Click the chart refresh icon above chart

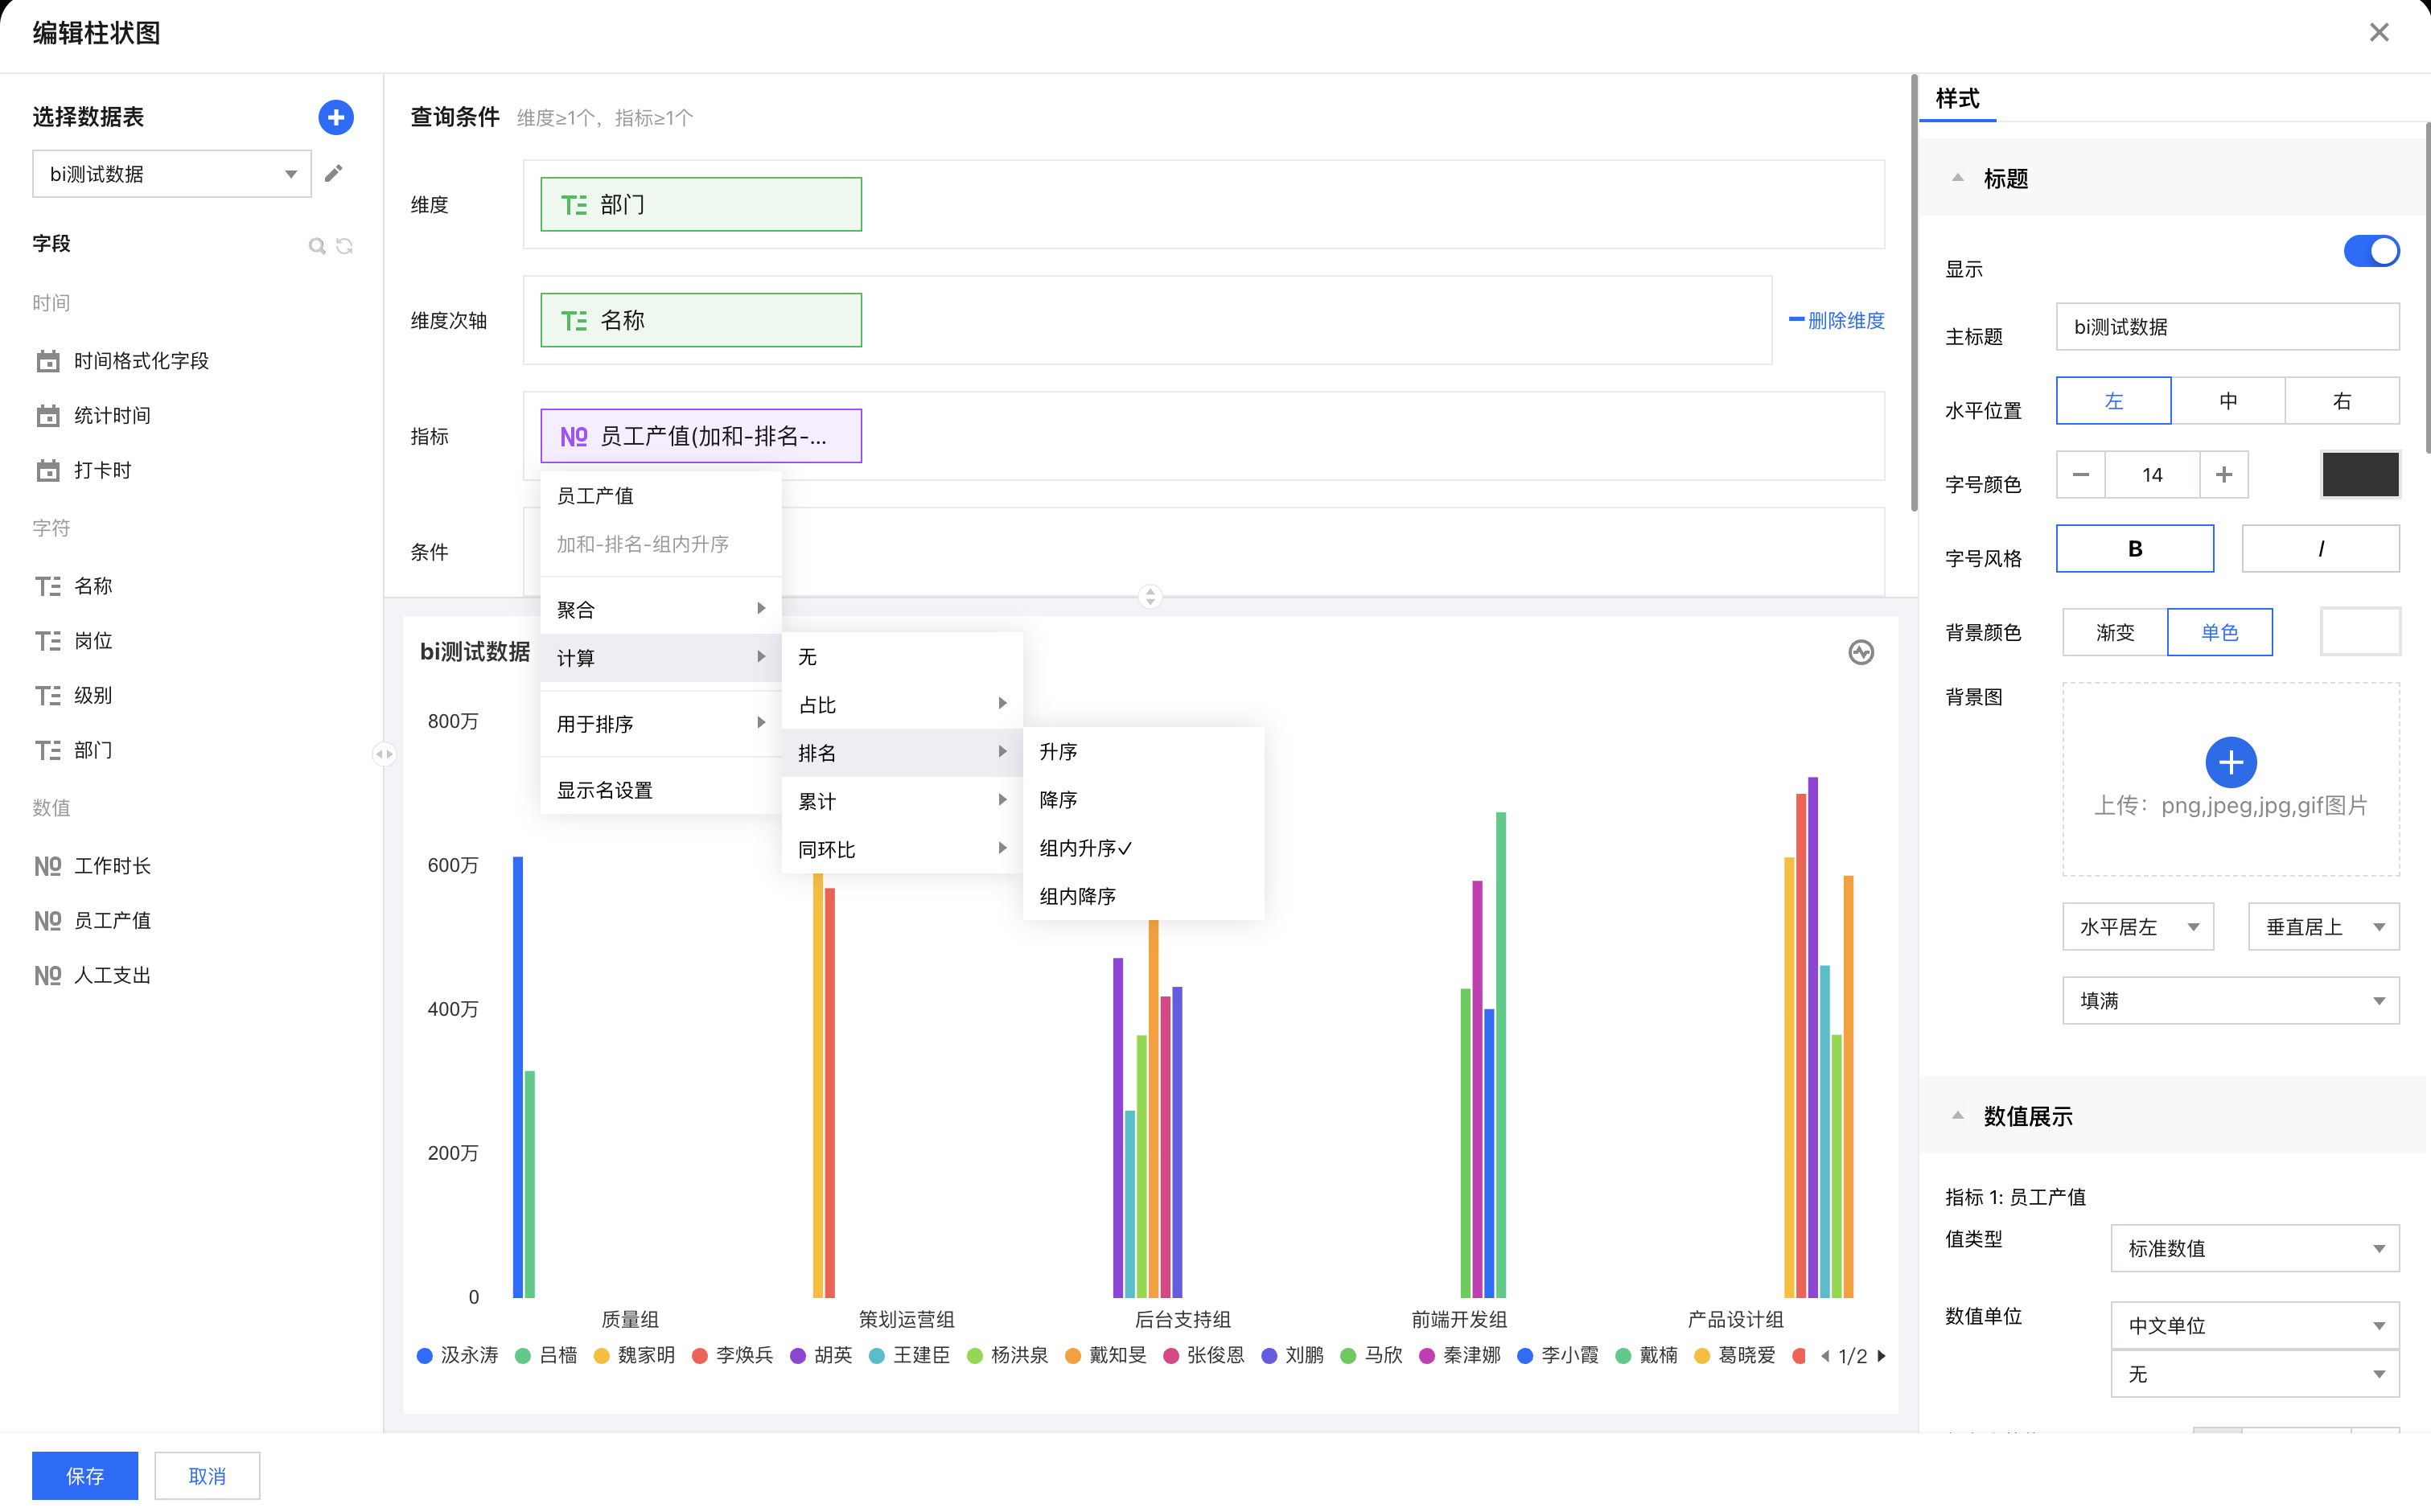point(1860,652)
